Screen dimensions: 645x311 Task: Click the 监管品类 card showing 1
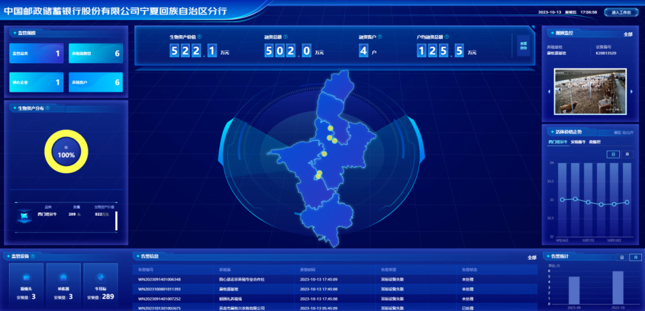36,54
